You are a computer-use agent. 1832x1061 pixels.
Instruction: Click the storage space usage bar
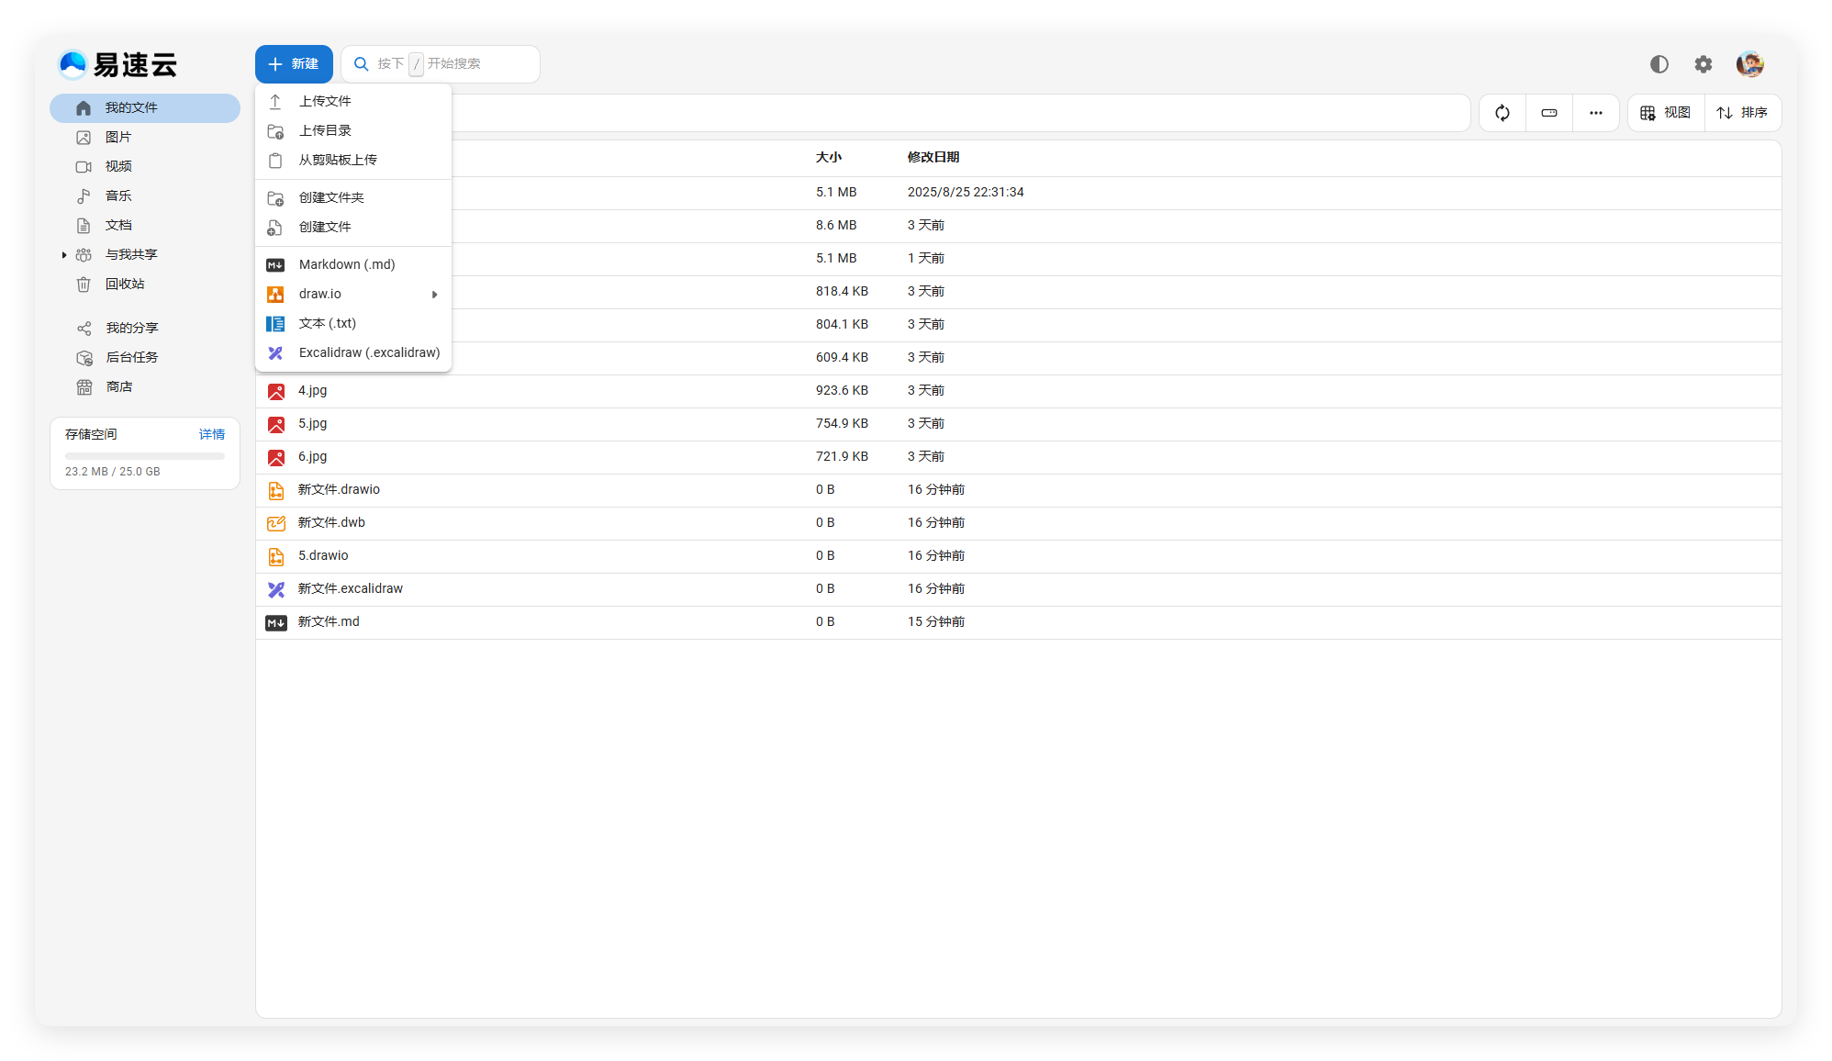tap(144, 455)
